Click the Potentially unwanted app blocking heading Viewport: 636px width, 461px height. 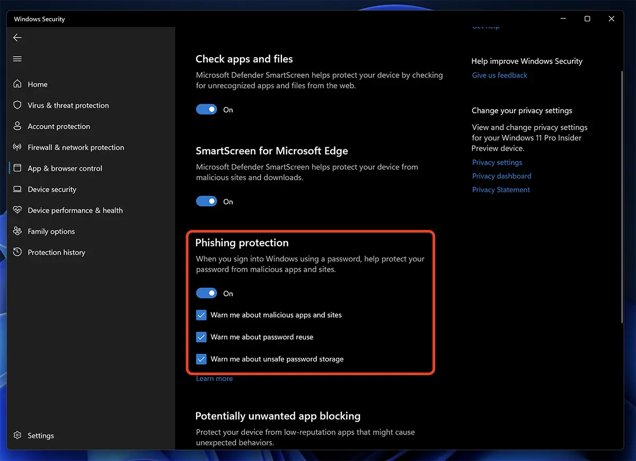click(x=278, y=416)
